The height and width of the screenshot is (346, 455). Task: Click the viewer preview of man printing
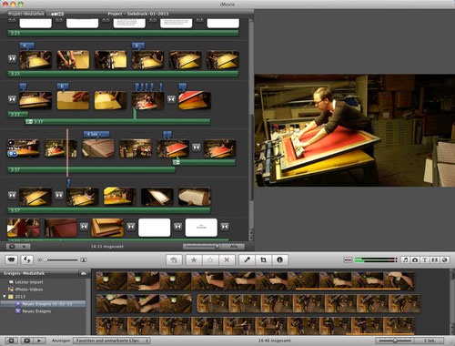355,130
